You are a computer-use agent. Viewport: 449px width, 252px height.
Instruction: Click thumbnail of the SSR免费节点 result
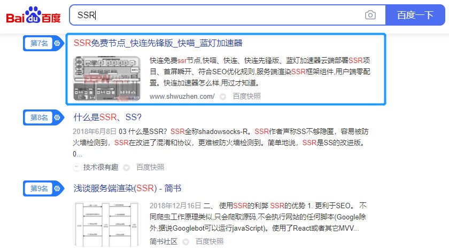107,78
